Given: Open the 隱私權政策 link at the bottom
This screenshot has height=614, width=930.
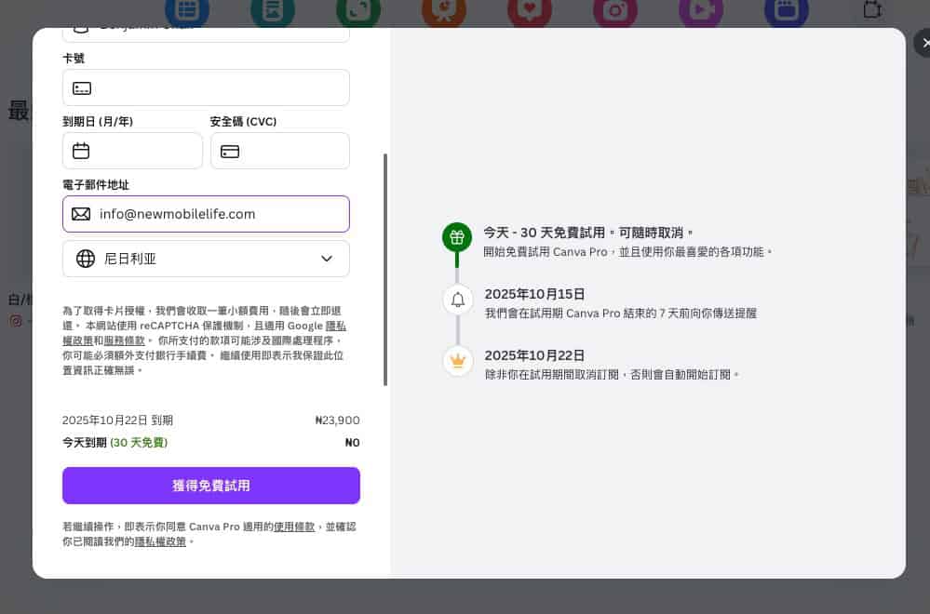Looking at the screenshot, I should 161,541.
